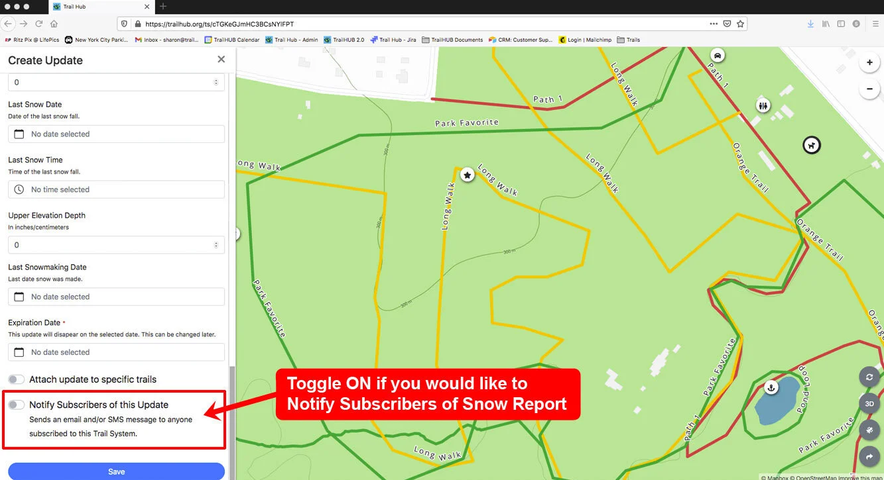Viewport: 884px width, 480px height.
Task: Open the TrailHUB Calendar bookmark
Action: coord(232,40)
